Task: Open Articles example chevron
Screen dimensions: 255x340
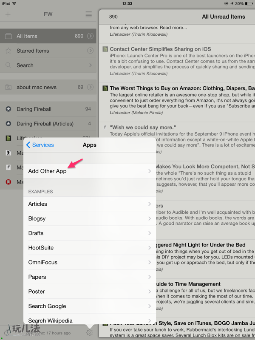Action: click(150, 204)
